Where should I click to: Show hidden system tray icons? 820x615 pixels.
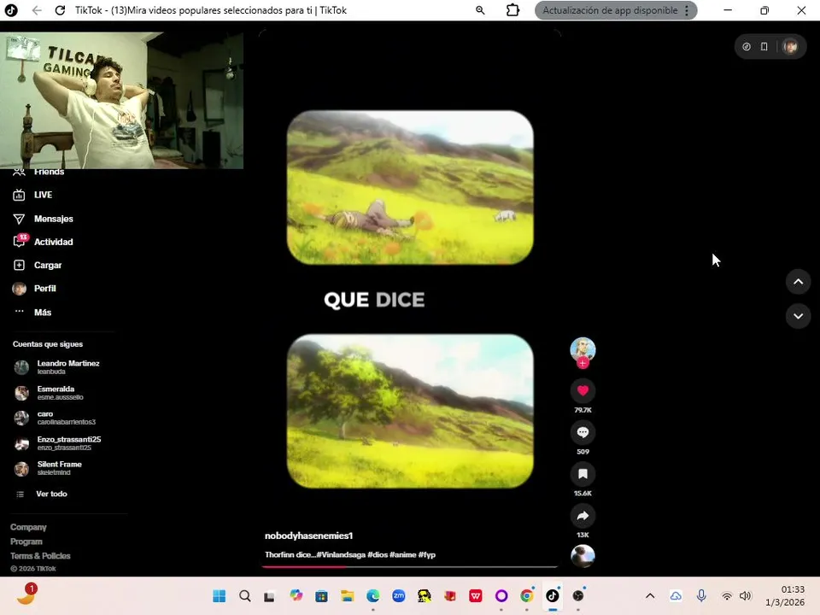coord(650,595)
